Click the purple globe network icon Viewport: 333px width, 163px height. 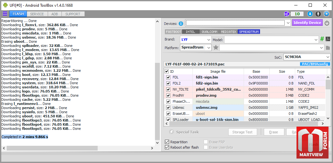point(287,14)
